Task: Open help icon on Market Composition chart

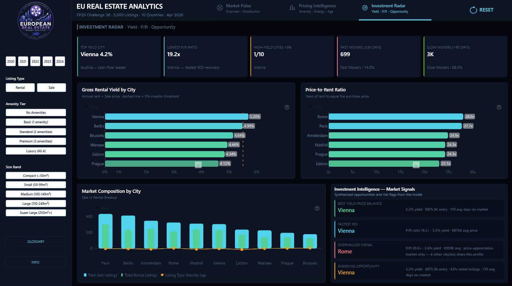Action: pyautogui.click(x=317, y=208)
